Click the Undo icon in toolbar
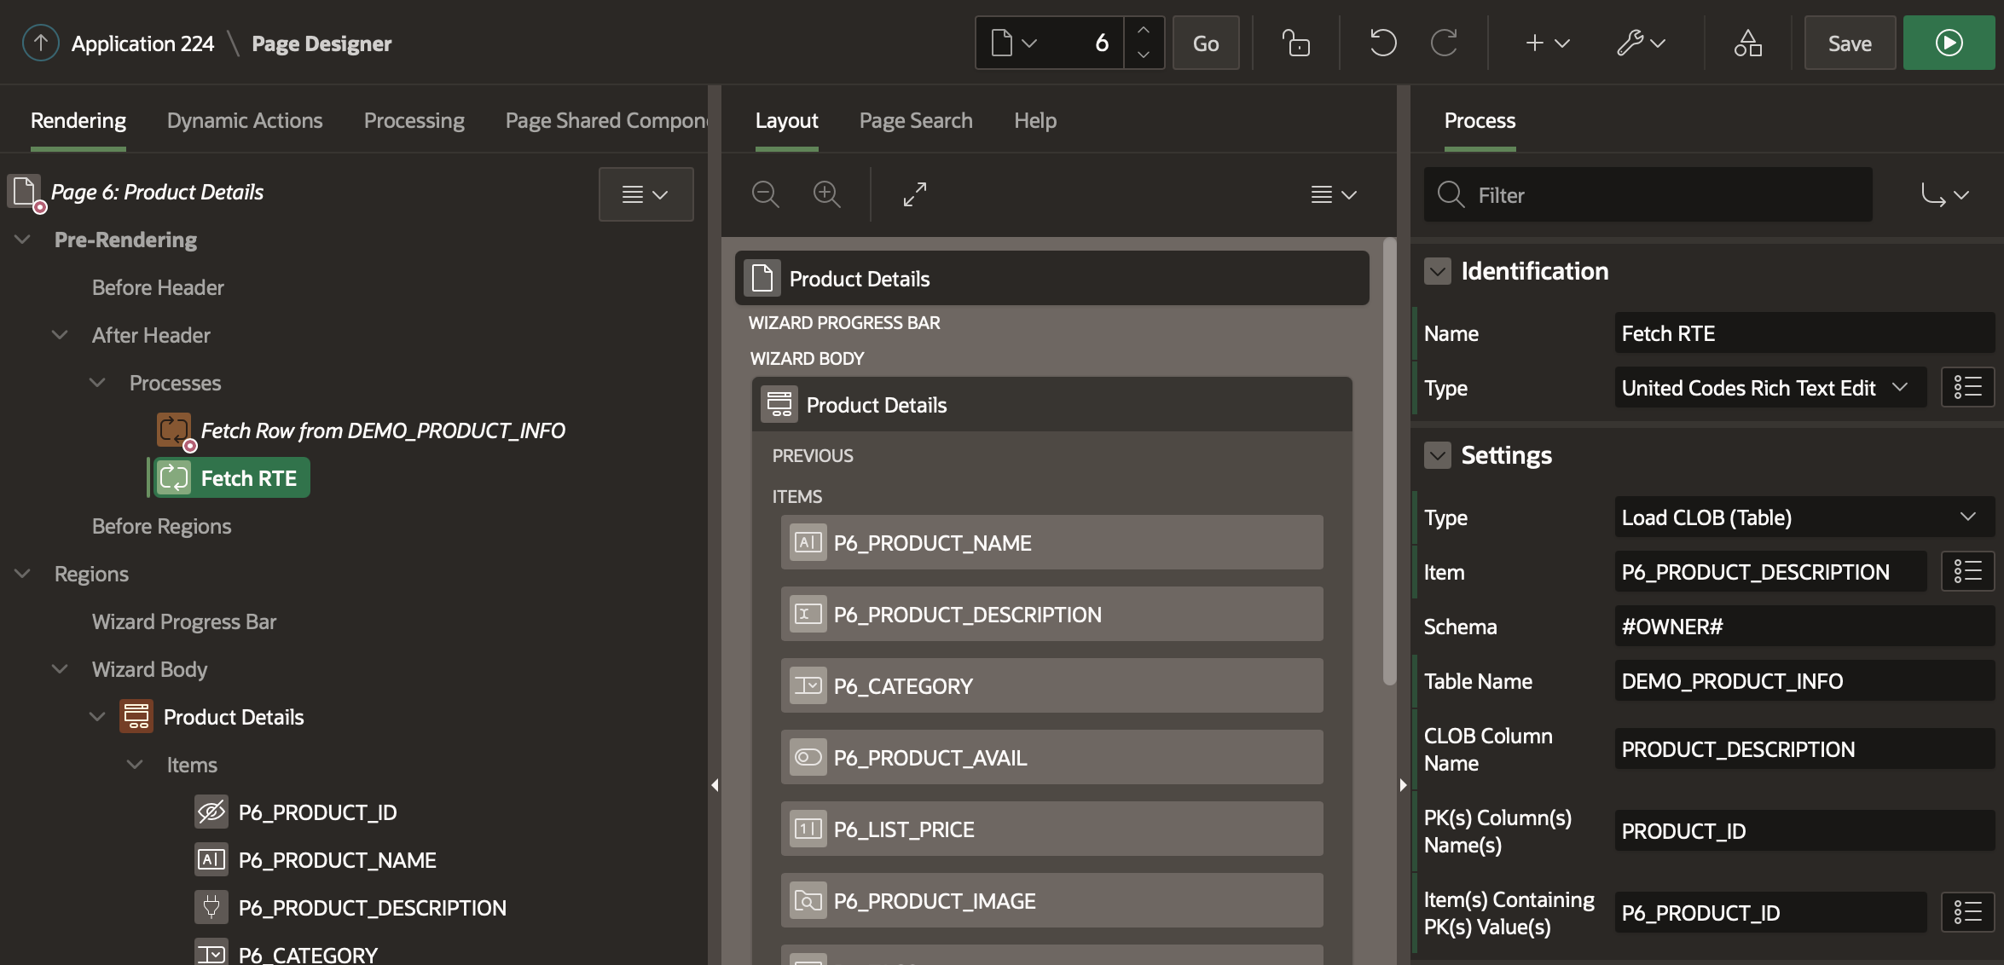Viewport: 2004px width, 965px height. click(x=1382, y=43)
